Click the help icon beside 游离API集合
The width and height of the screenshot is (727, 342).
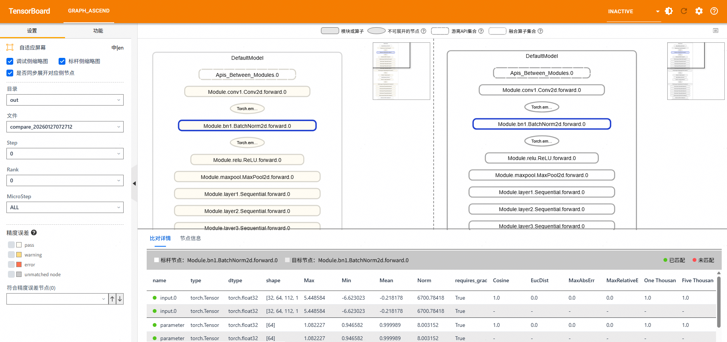click(481, 31)
